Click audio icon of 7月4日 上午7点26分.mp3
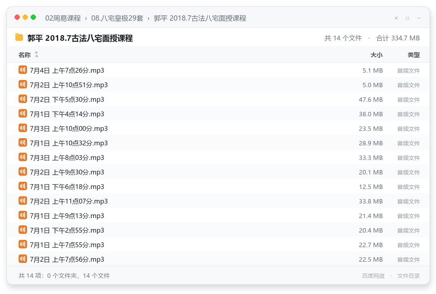 23,70
